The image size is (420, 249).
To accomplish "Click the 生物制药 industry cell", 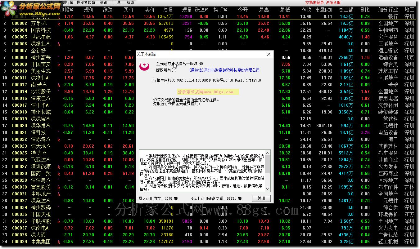I will coord(388,30).
